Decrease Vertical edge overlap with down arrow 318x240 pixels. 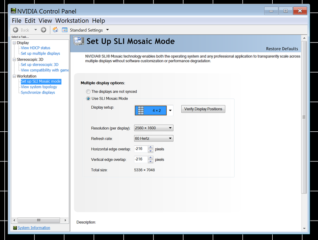151,161
